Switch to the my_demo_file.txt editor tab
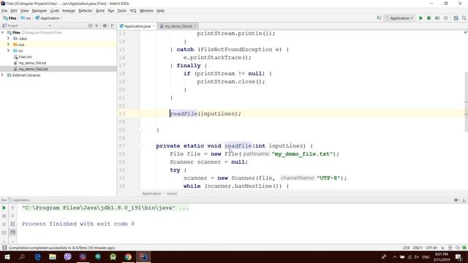Screen dimensions: 468x263 (178, 26)
